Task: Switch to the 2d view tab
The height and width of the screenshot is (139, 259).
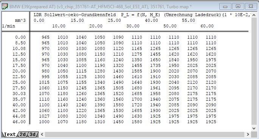Action: tap(23, 134)
